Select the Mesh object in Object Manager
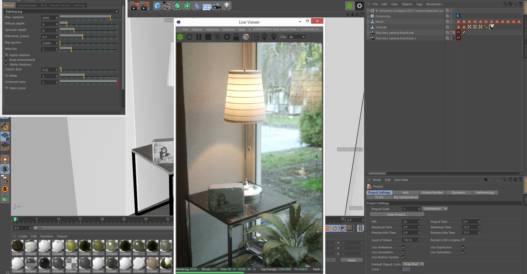The width and height of the screenshot is (527, 274). pyautogui.click(x=379, y=22)
